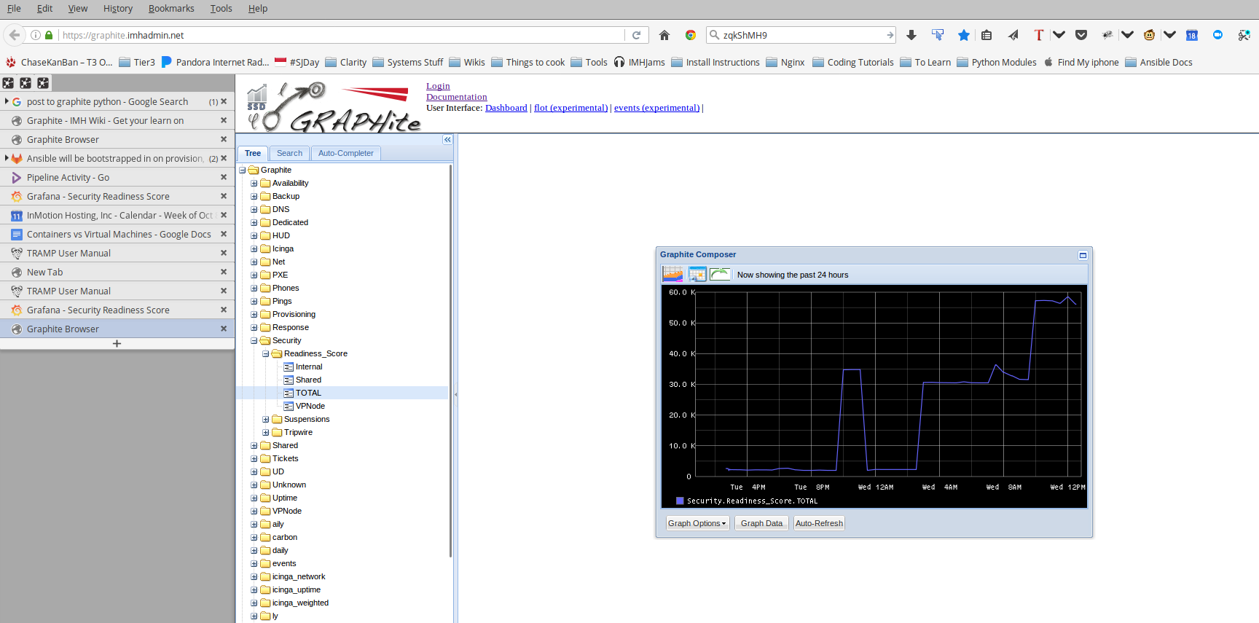Switch to the Search tab
Image resolution: width=1259 pixels, height=623 pixels.
289,153
